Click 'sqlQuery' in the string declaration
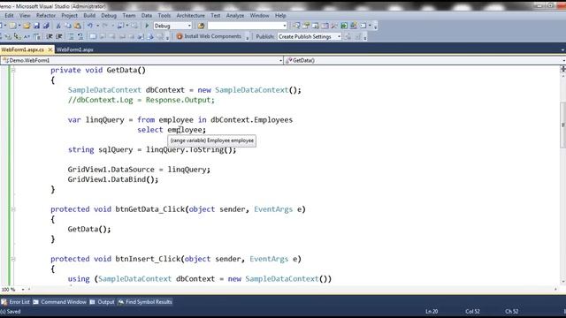Image resolution: width=566 pixels, height=318 pixels. [116, 149]
